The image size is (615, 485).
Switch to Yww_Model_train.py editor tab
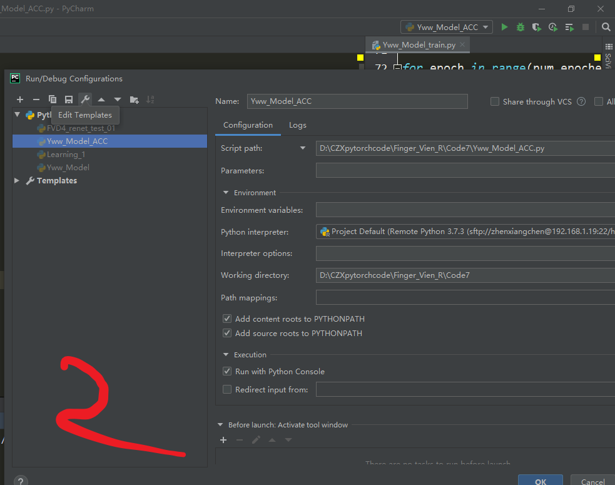pyautogui.click(x=419, y=45)
